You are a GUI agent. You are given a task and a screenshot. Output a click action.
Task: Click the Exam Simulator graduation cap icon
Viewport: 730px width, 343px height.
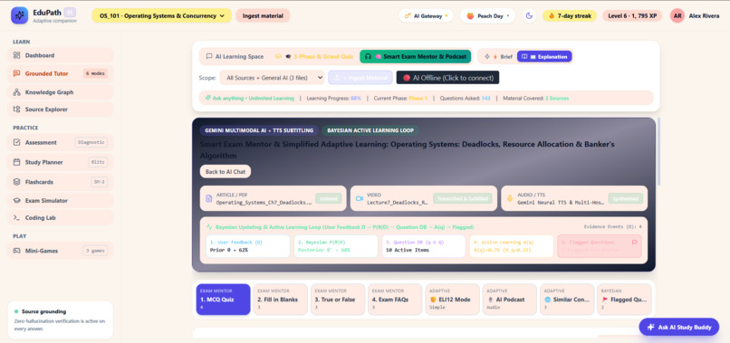point(17,201)
